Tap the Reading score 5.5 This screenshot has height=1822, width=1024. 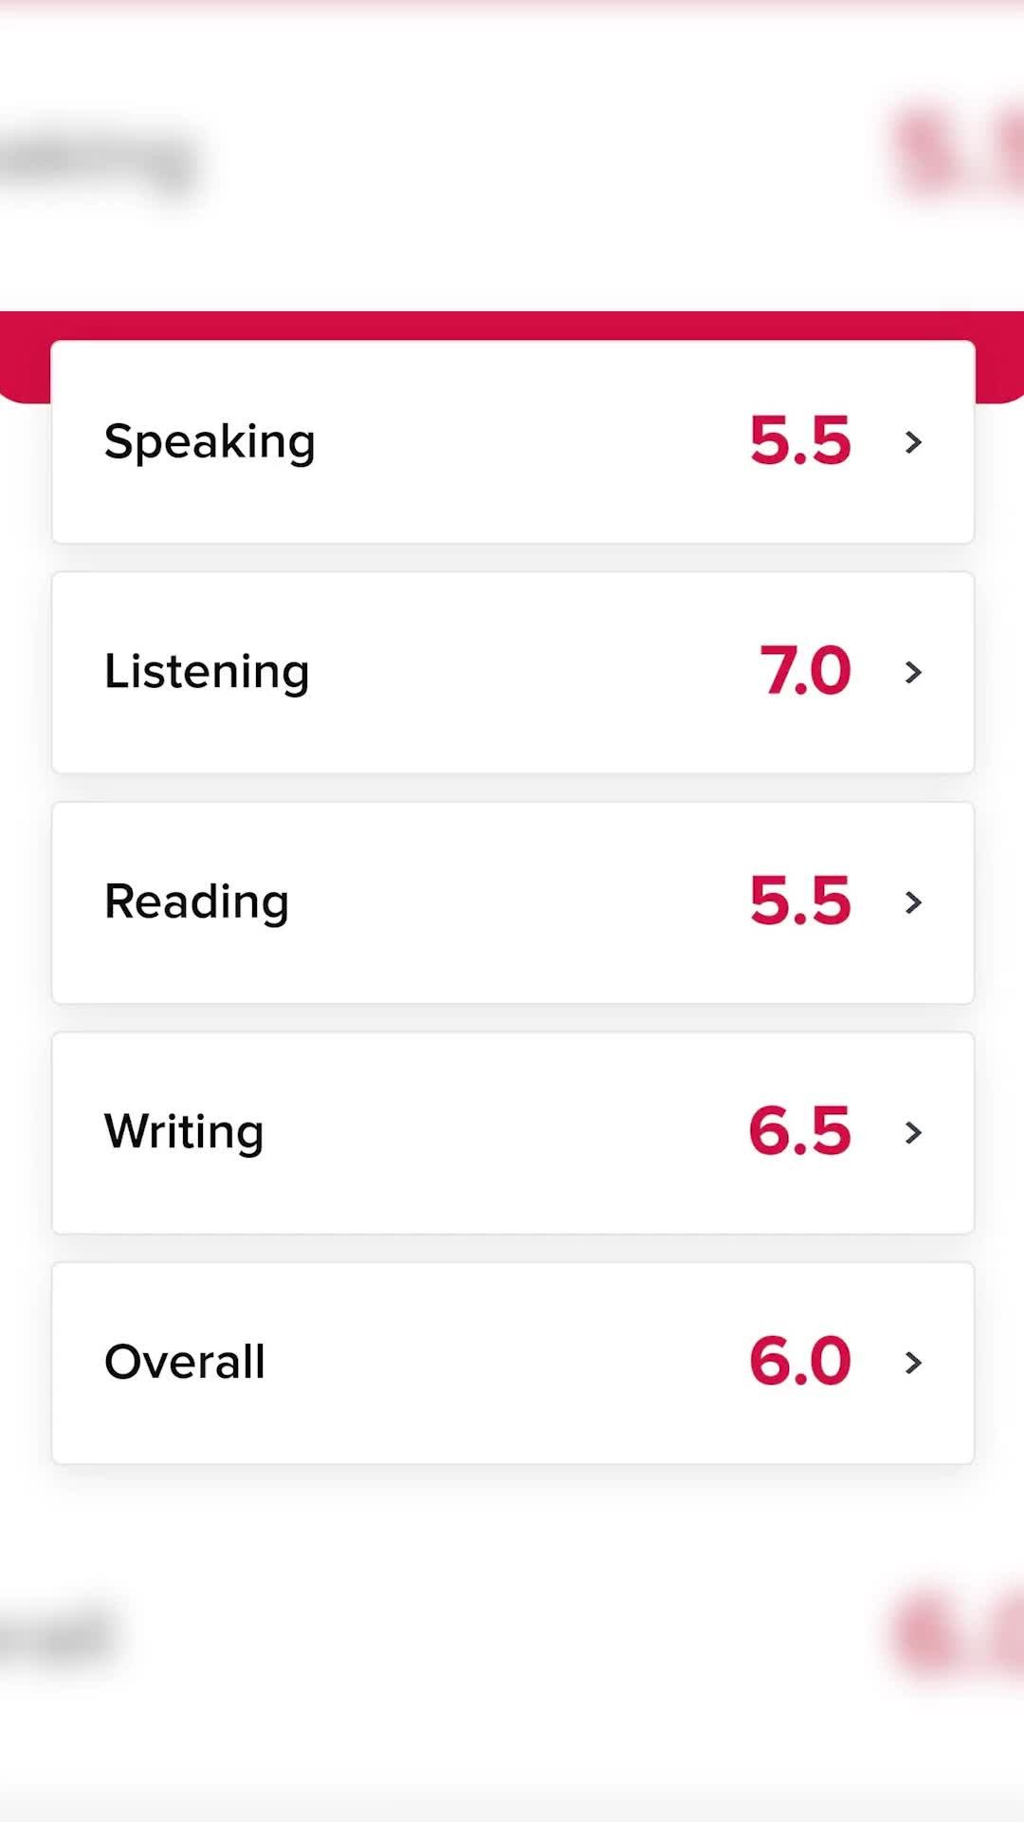pos(800,901)
